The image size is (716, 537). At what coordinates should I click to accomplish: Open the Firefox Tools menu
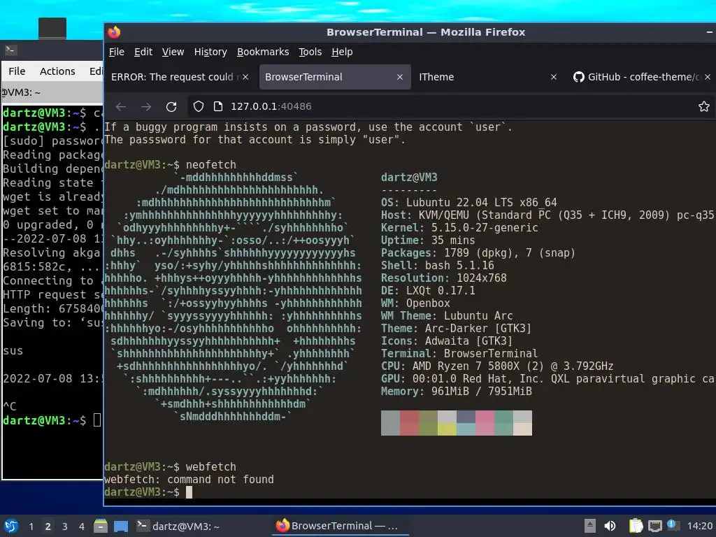coord(310,52)
